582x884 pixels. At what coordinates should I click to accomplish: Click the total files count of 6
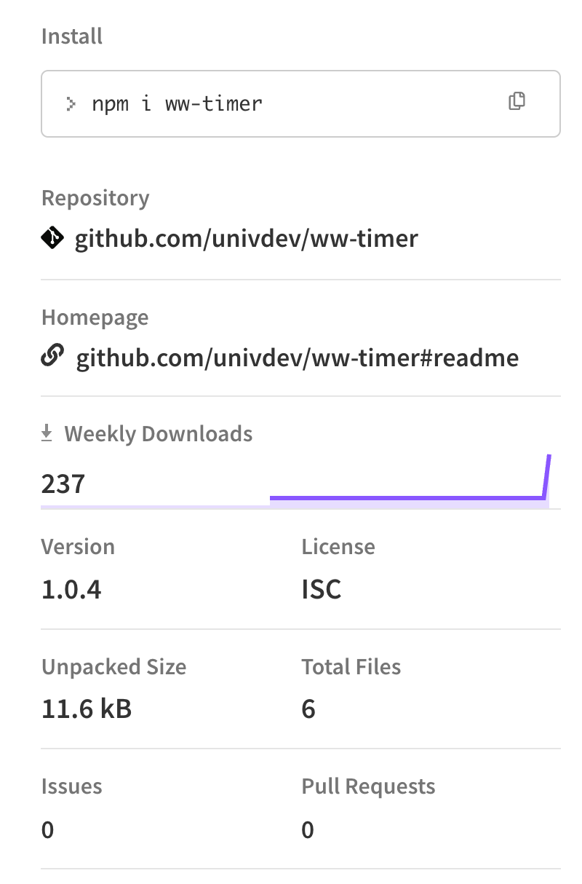(x=308, y=709)
